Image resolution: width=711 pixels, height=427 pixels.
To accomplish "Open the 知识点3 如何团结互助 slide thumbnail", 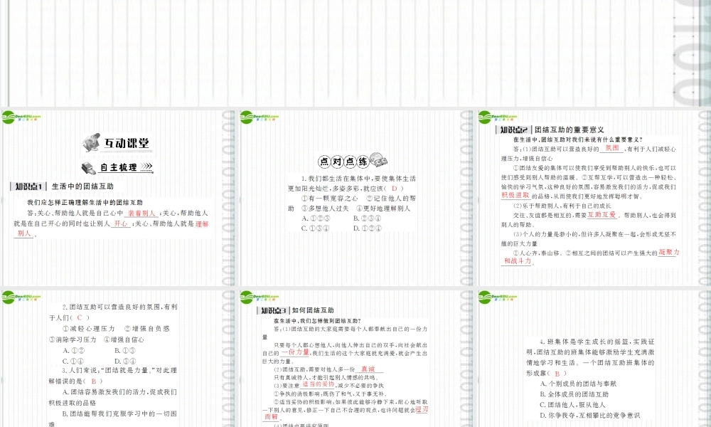I will 356,359.
